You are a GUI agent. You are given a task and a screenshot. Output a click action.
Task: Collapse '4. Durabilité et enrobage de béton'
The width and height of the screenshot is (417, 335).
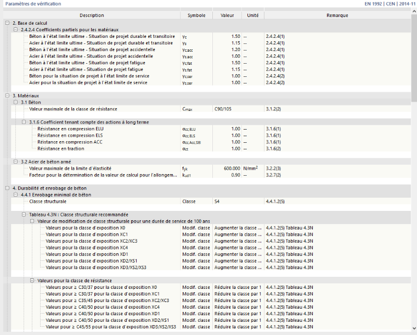click(8, 188)
